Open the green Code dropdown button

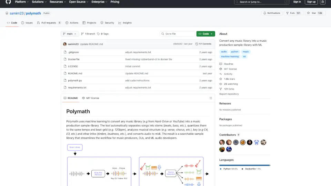(205, 34)
